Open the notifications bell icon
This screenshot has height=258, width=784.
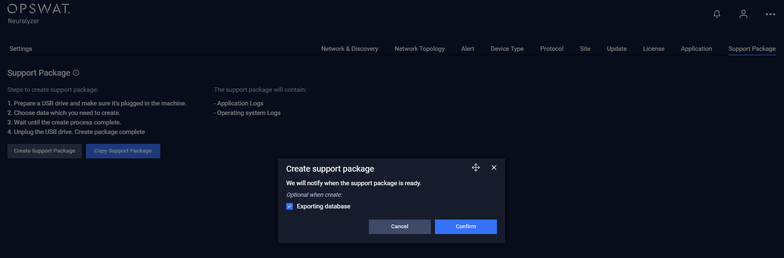pos(717,14)
